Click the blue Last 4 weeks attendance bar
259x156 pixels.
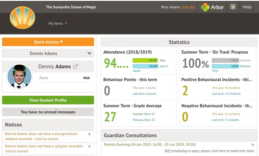click(x=145, y=66)
